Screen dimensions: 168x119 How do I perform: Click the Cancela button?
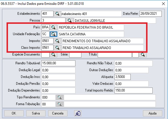click(x=58, y=113)
